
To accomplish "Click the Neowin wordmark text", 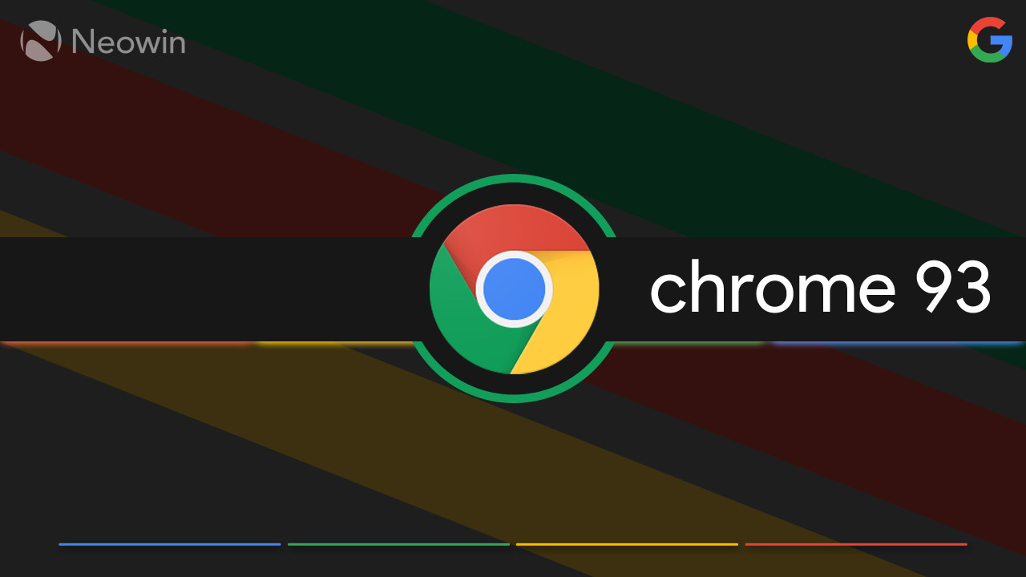I will pyautogui.click(x=128, y=42).
